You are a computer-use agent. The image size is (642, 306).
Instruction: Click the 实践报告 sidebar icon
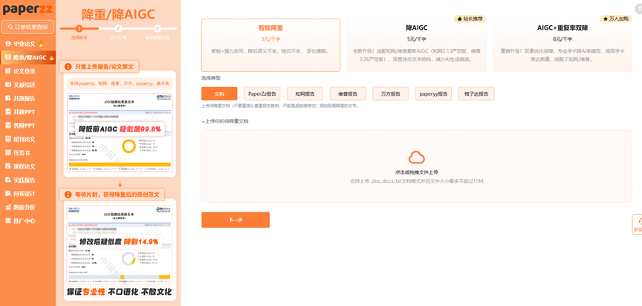[x=7, y=180]
